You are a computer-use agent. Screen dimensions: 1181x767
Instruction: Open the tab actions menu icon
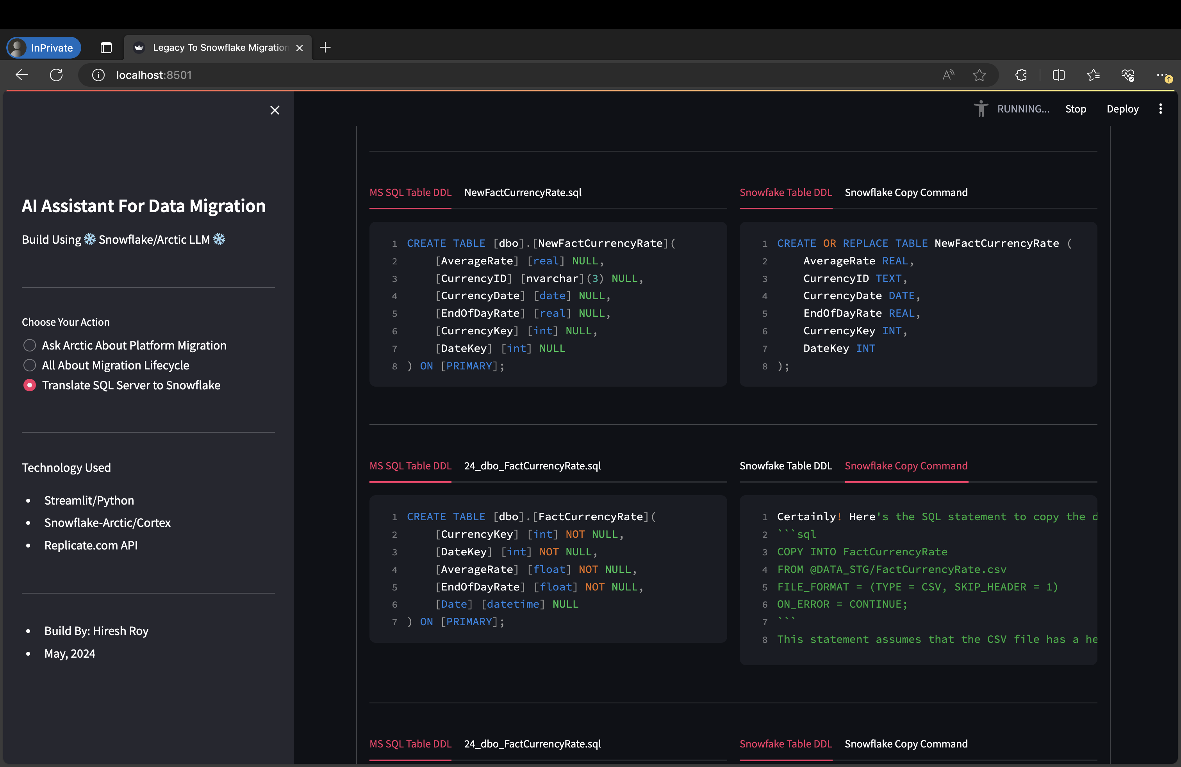pyautogui.click(x=106, y=48)
